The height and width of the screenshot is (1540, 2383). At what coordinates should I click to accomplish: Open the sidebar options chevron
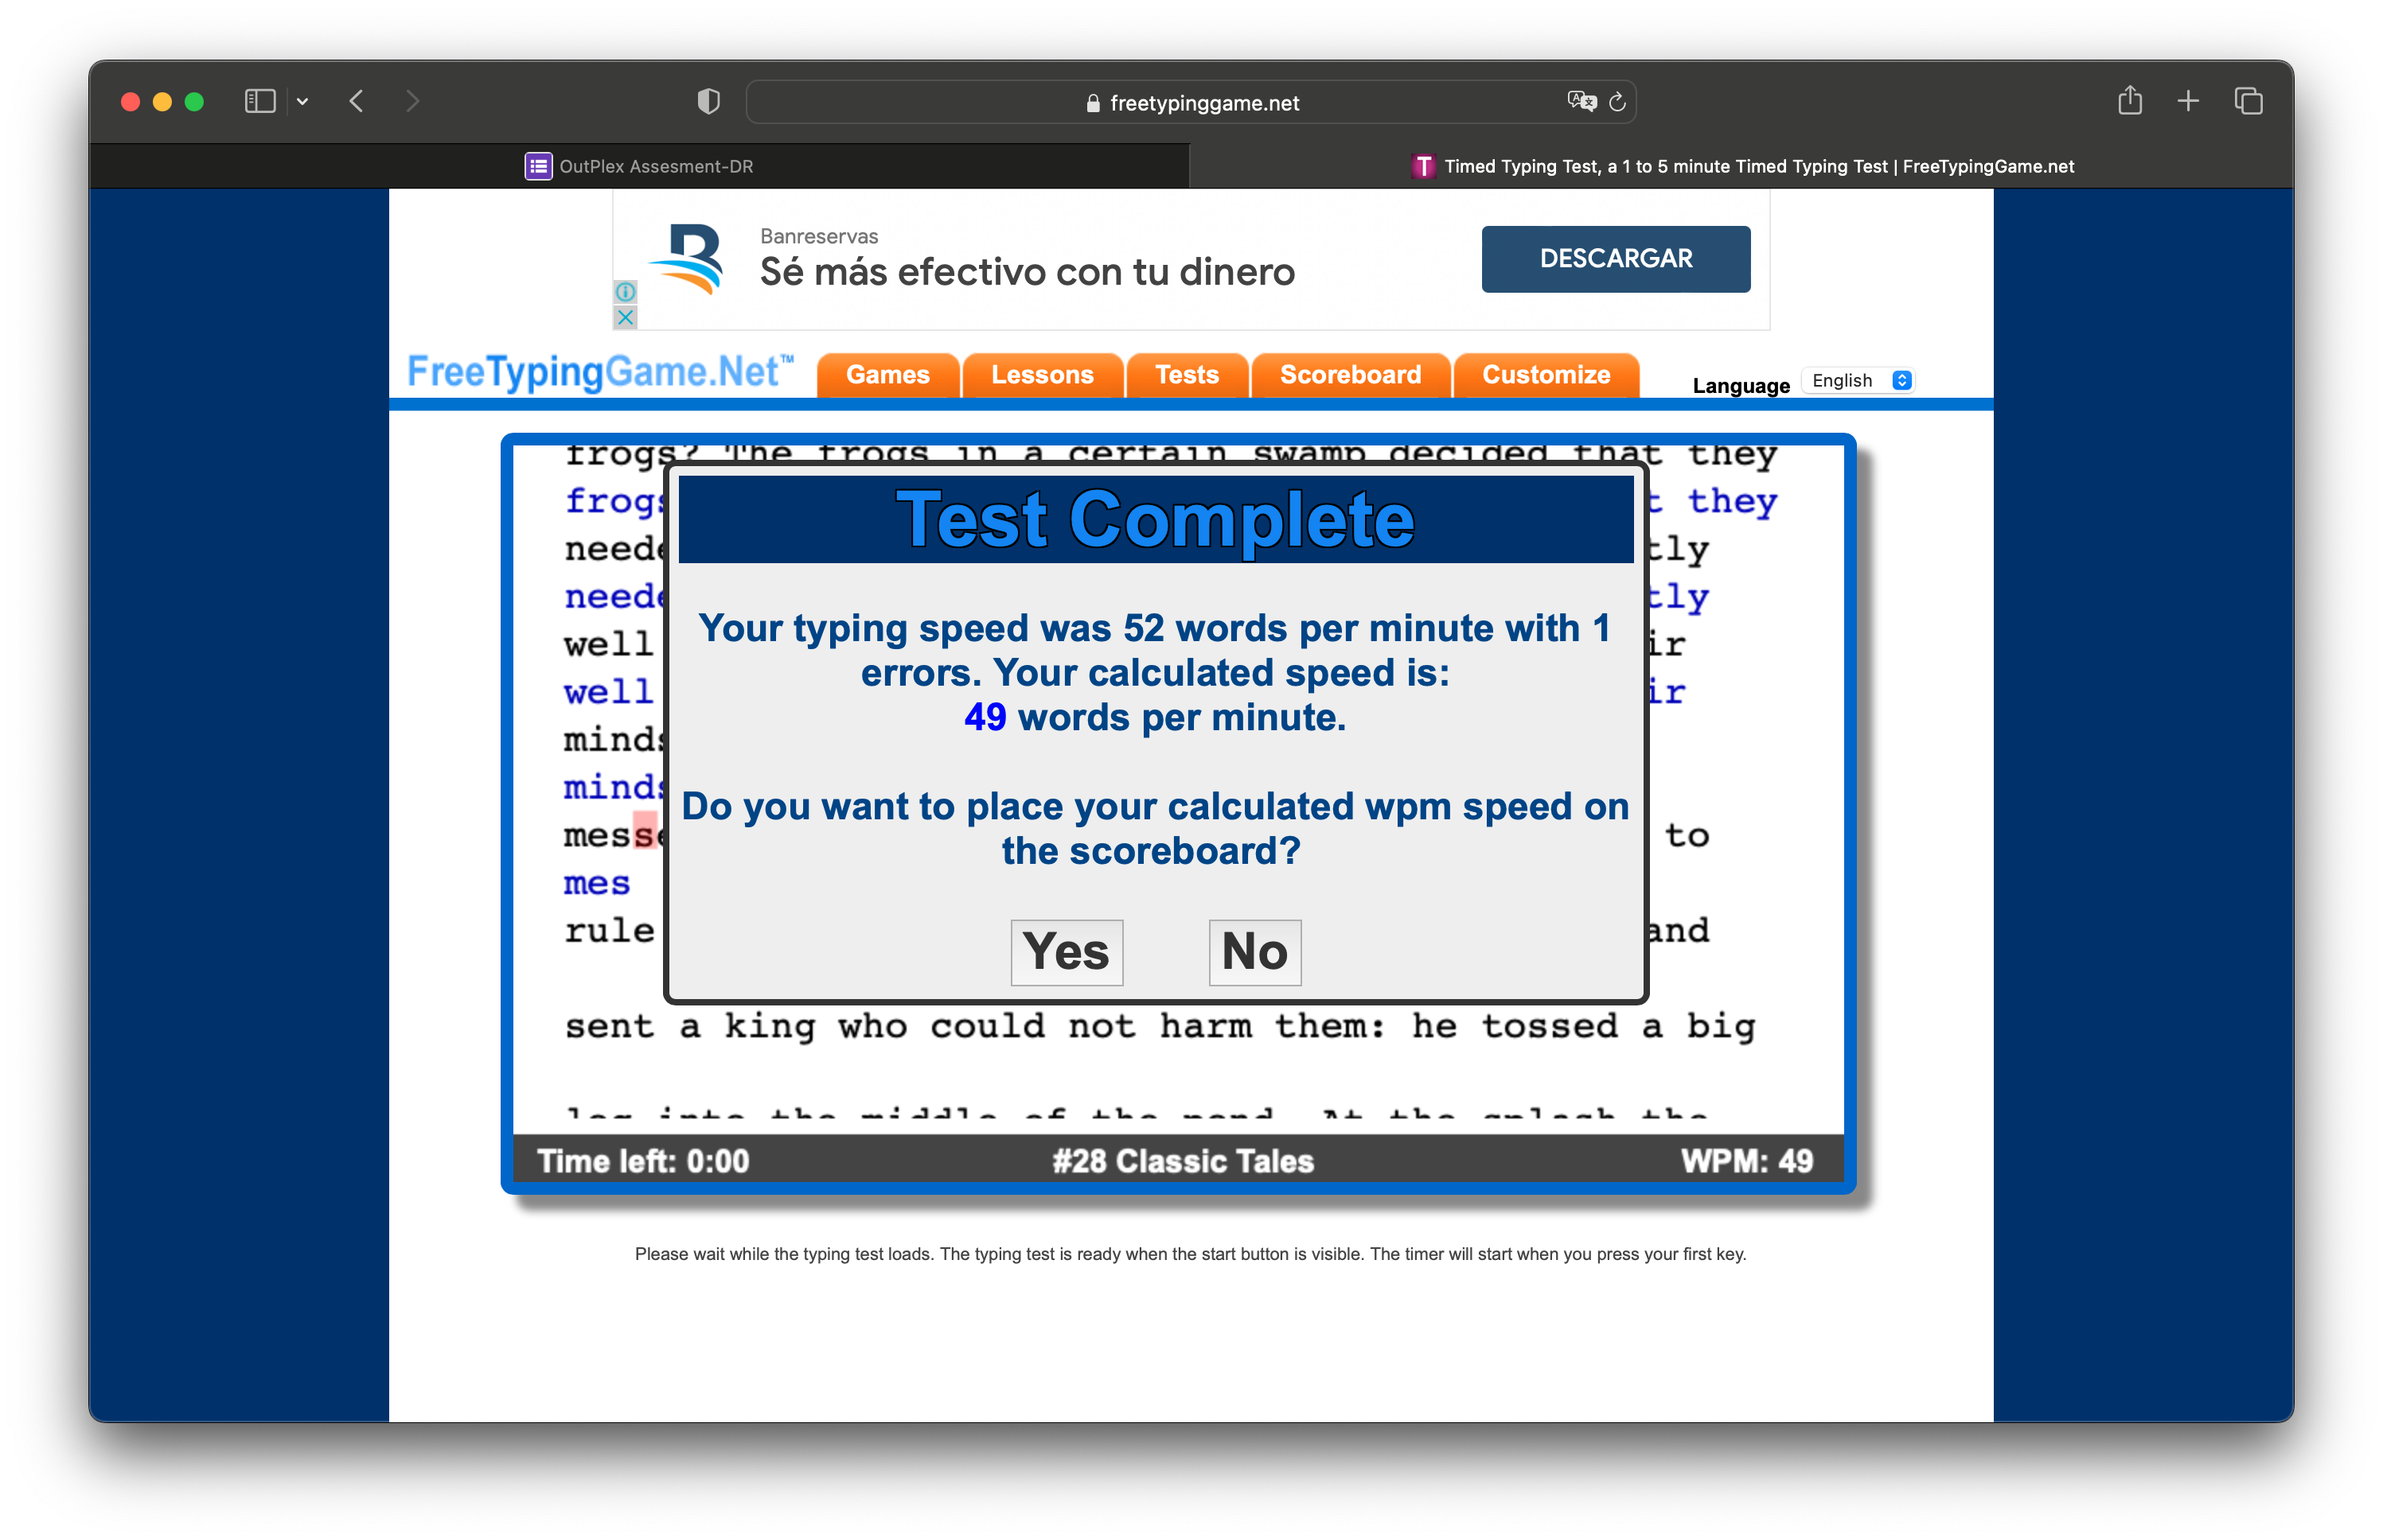pyautogui.click(x=302, y=101)
